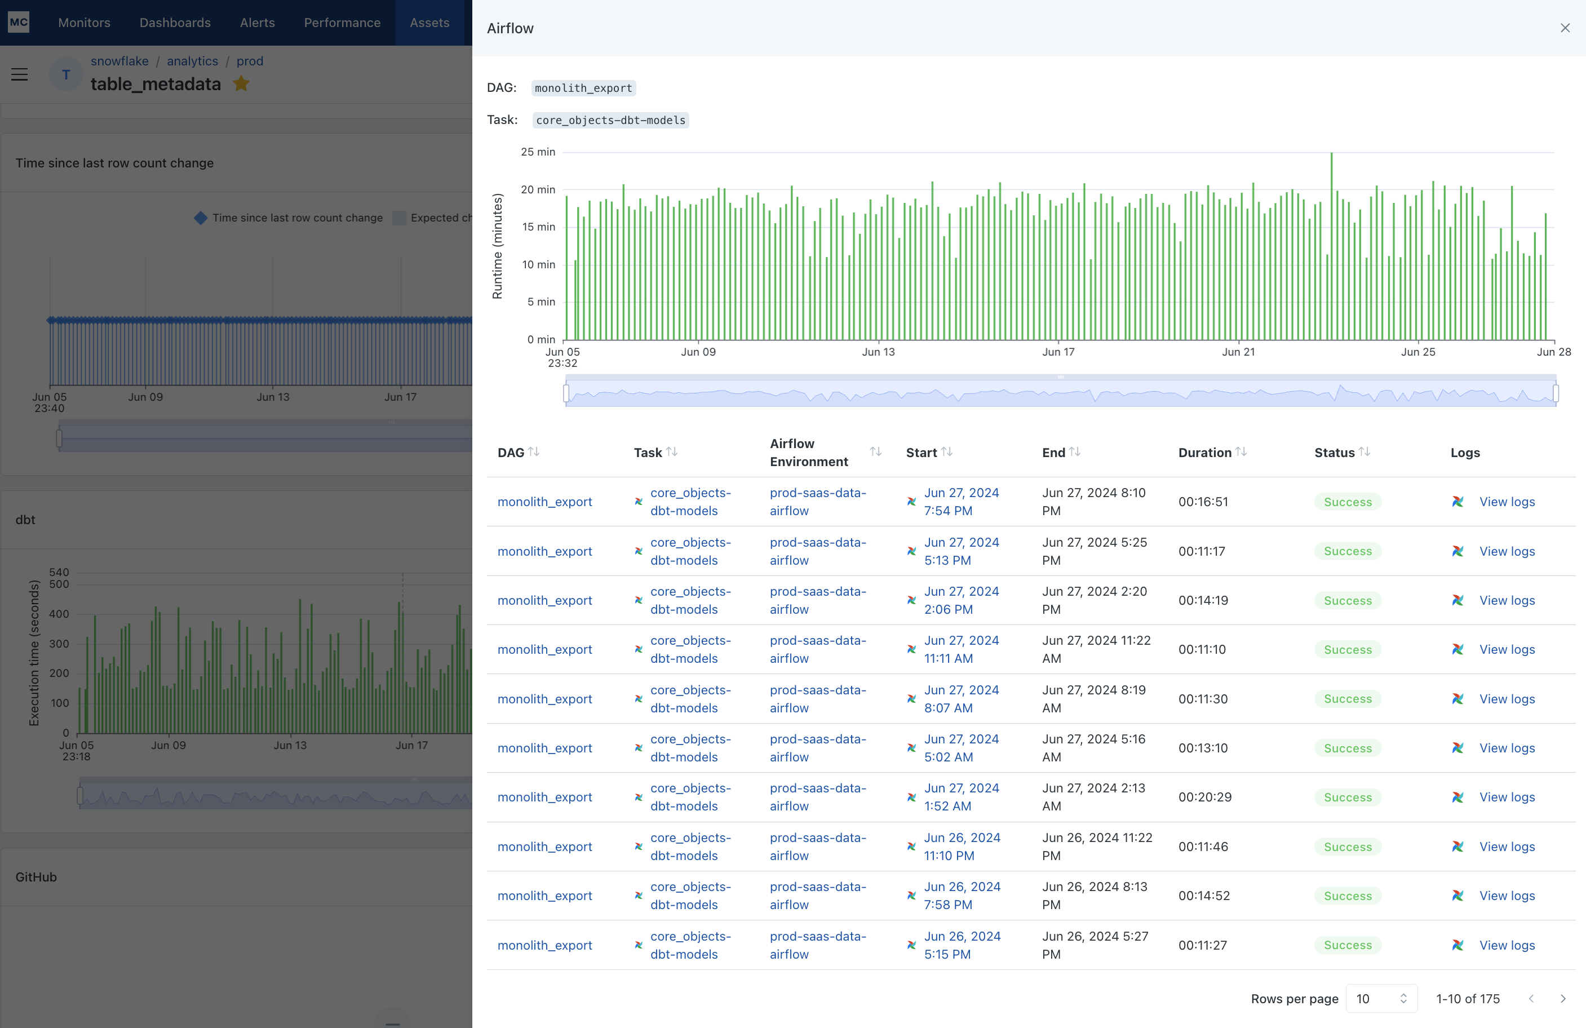
Task: Open the hamburger sidebar menu
Action: click(x=19, y=74)
